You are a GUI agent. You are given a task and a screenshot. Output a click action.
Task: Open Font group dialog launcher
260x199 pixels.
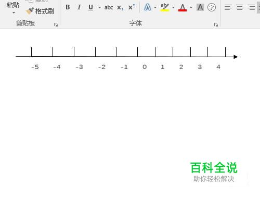pos(216,24)
